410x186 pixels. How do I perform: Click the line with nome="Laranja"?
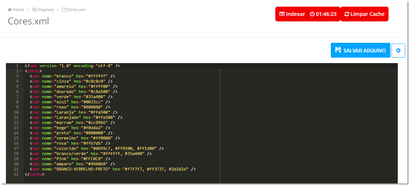click(74, 112)
